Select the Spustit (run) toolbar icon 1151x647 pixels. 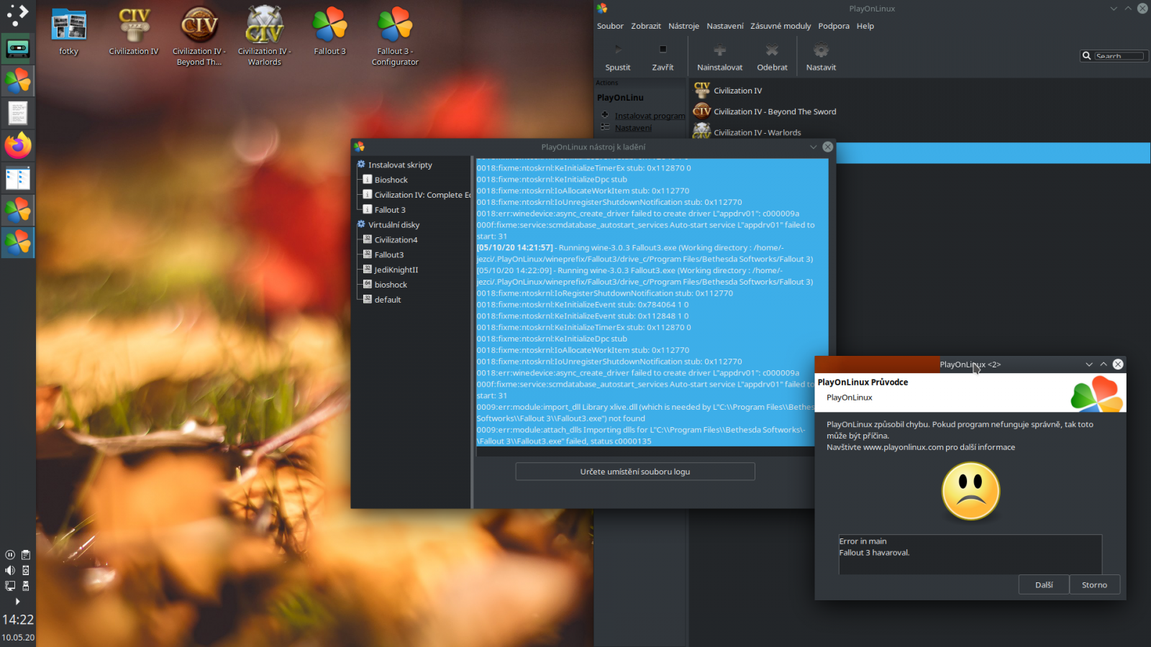click(x=617, y=56)
